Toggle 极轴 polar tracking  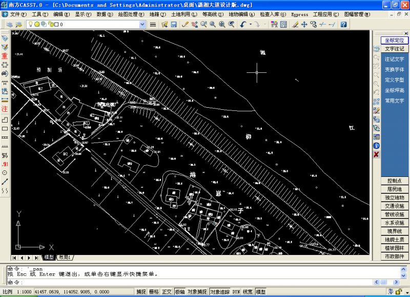coord(180,291)
